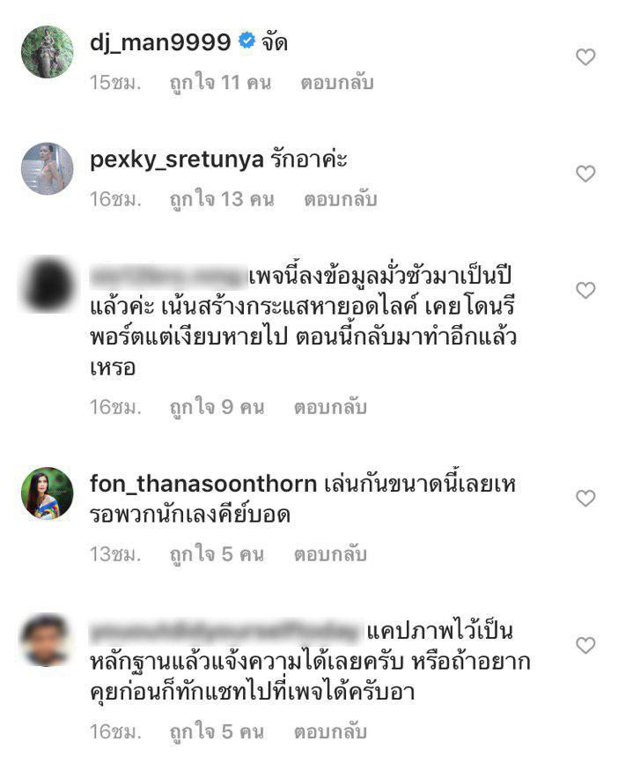Open blurred avatar of the third commenter
Viewport: 633px width, 778px height.
[47, 285]
